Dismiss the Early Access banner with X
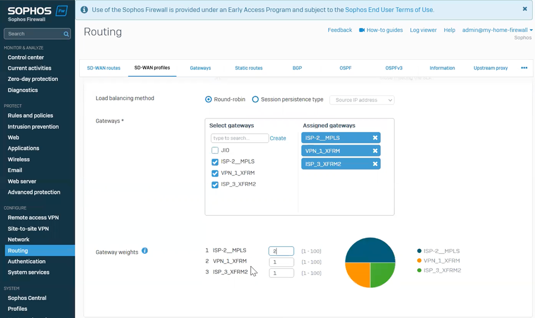 [x=525, y=9]
